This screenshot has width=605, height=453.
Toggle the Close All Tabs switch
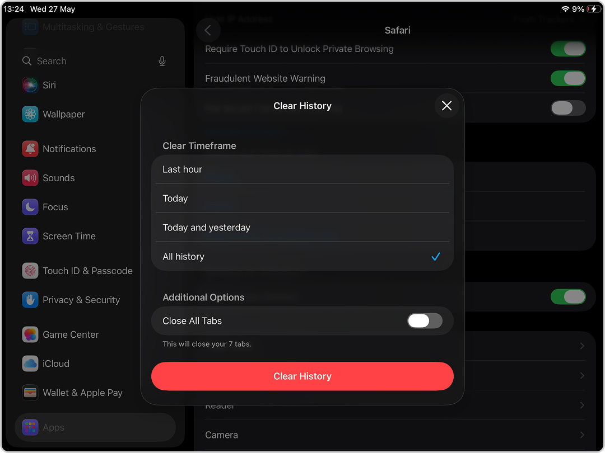(425, 321)
